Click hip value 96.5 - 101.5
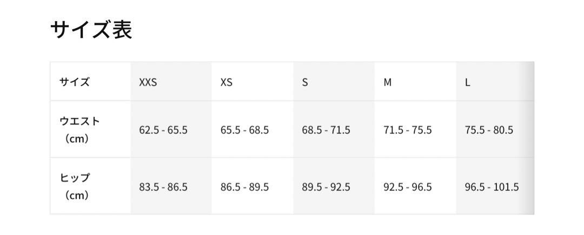Viewport: 584px width, 235px height. coord(492,187)
